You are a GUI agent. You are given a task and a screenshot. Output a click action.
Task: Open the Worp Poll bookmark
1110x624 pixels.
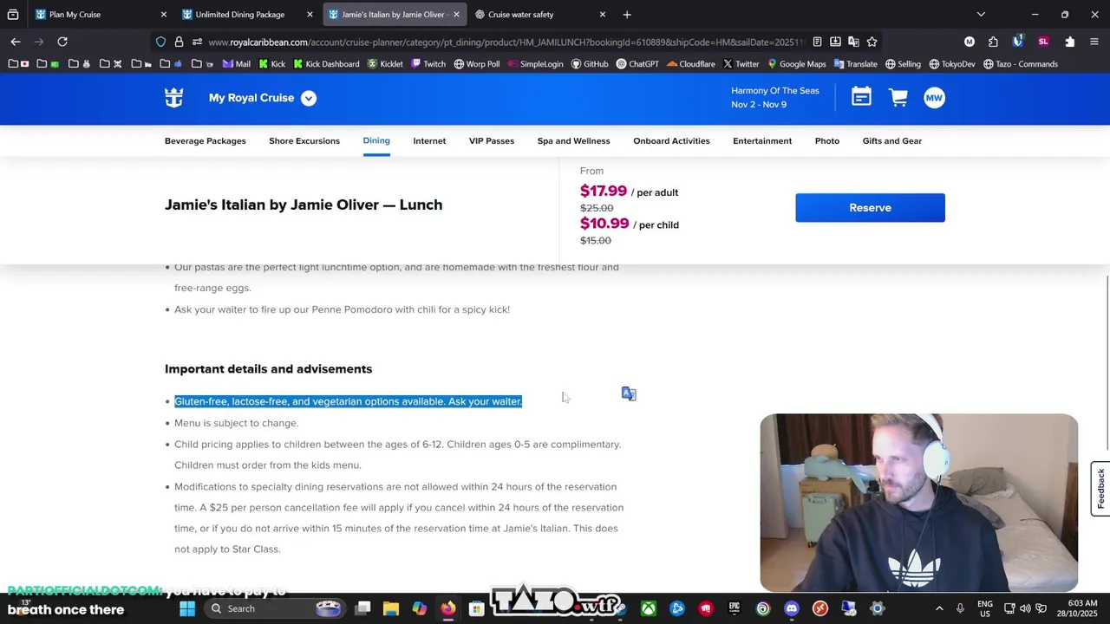(x=476, y=64)
